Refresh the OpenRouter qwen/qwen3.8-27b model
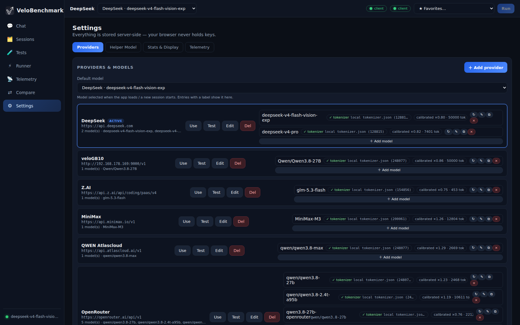This screenshot has height=325, width=520. (x=474, y=277)
